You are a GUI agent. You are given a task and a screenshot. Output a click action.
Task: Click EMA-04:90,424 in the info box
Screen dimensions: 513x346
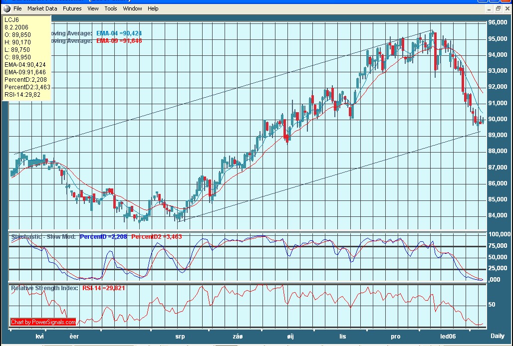pos(25,65)
